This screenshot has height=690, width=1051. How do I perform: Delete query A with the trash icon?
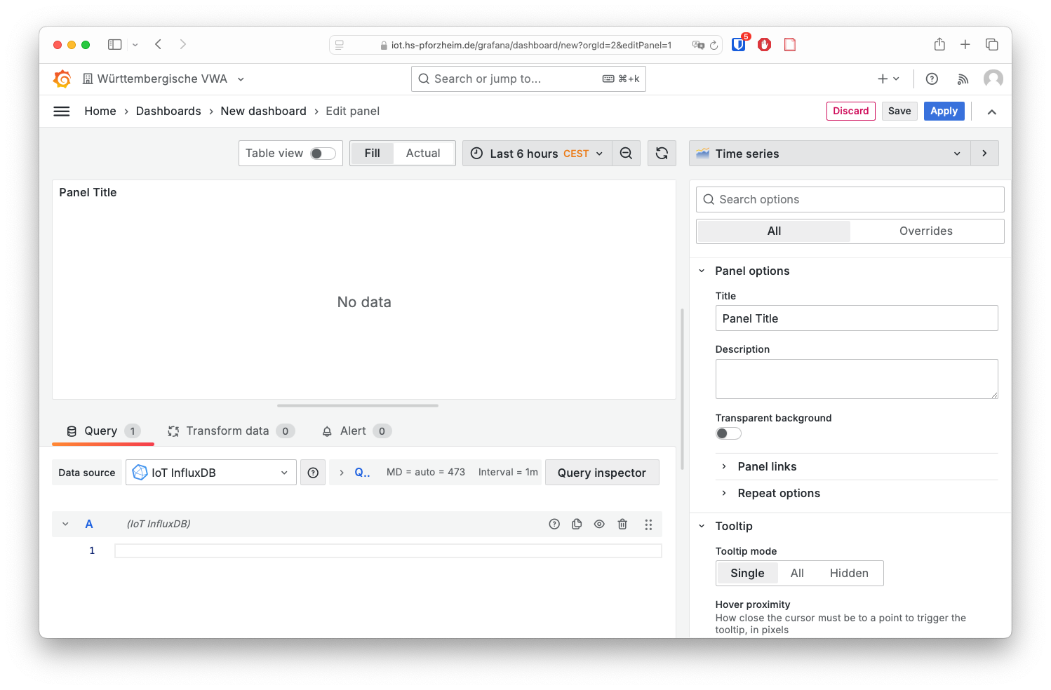tap(622, 524)
